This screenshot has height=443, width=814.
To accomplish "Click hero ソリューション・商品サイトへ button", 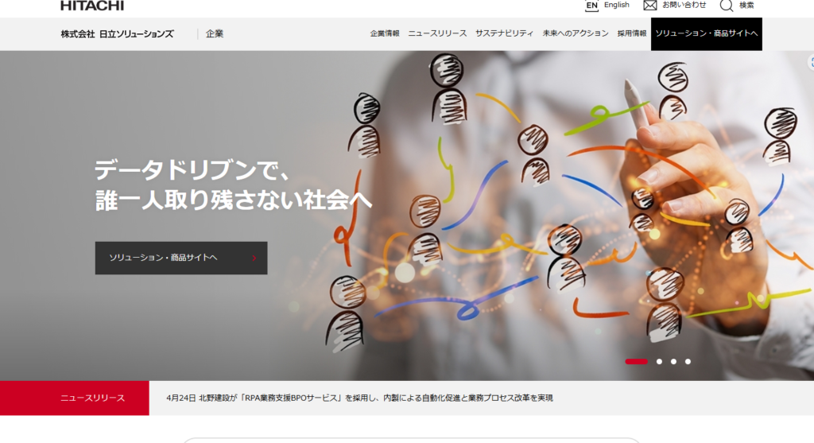I will (181, 258).
